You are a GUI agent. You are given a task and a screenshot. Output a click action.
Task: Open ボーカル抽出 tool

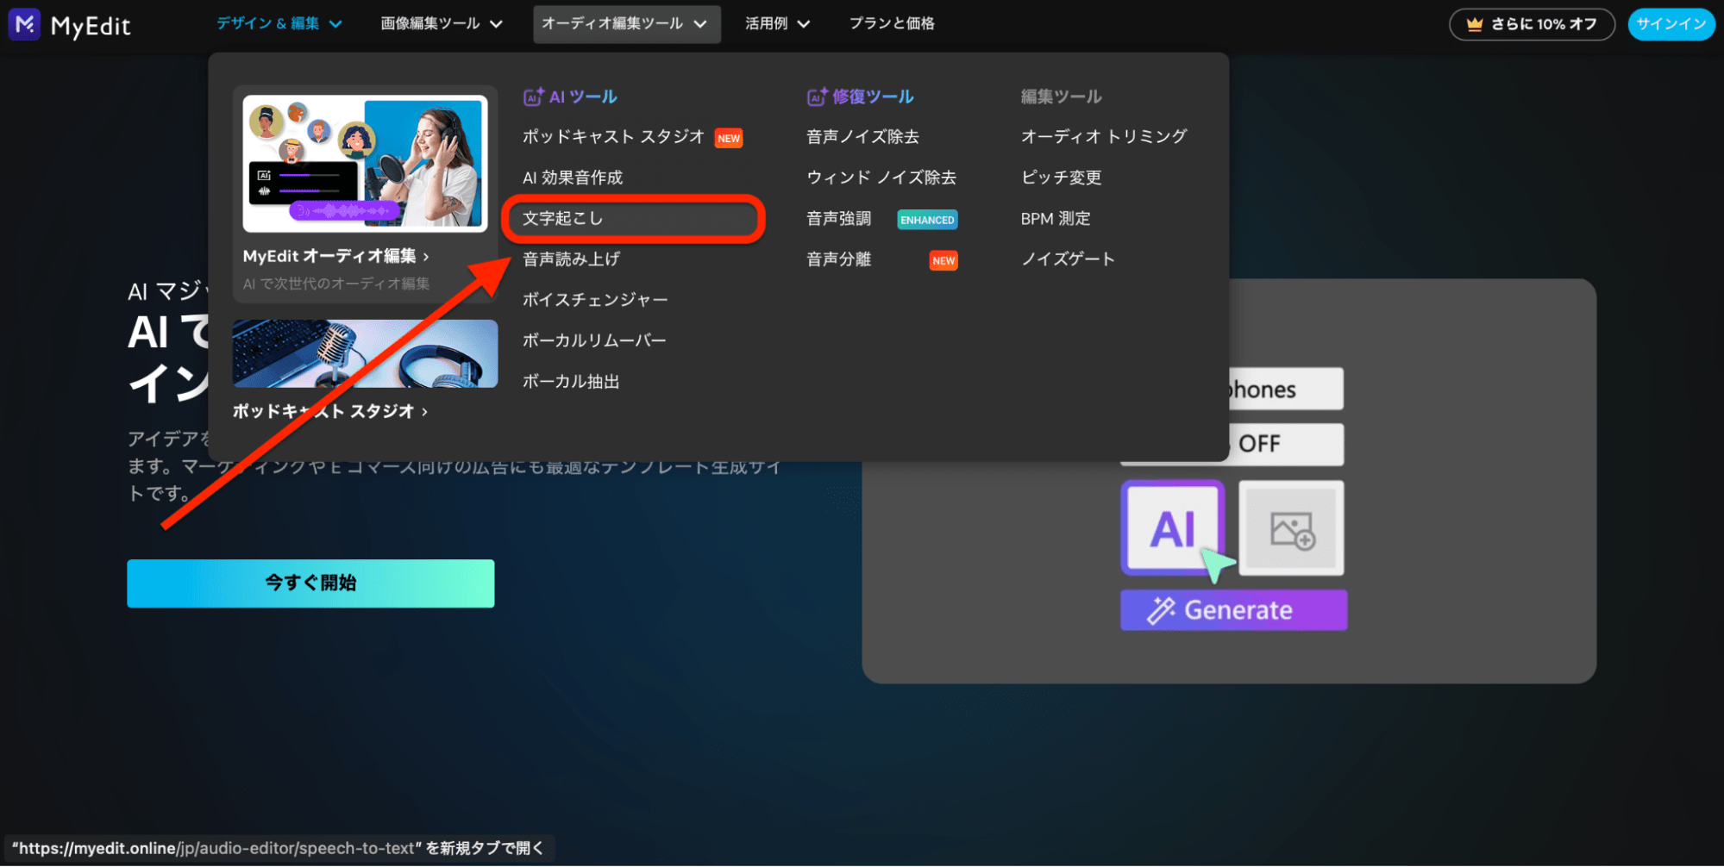pyautogui.click(x=571, y=381)
